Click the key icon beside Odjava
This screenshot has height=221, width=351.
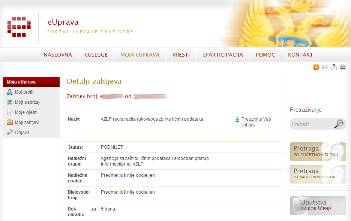[10, 133]
